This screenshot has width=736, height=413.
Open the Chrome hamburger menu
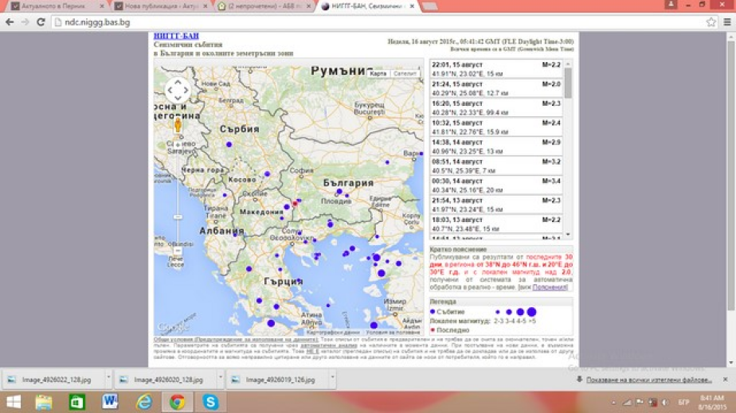coord(728,22)
